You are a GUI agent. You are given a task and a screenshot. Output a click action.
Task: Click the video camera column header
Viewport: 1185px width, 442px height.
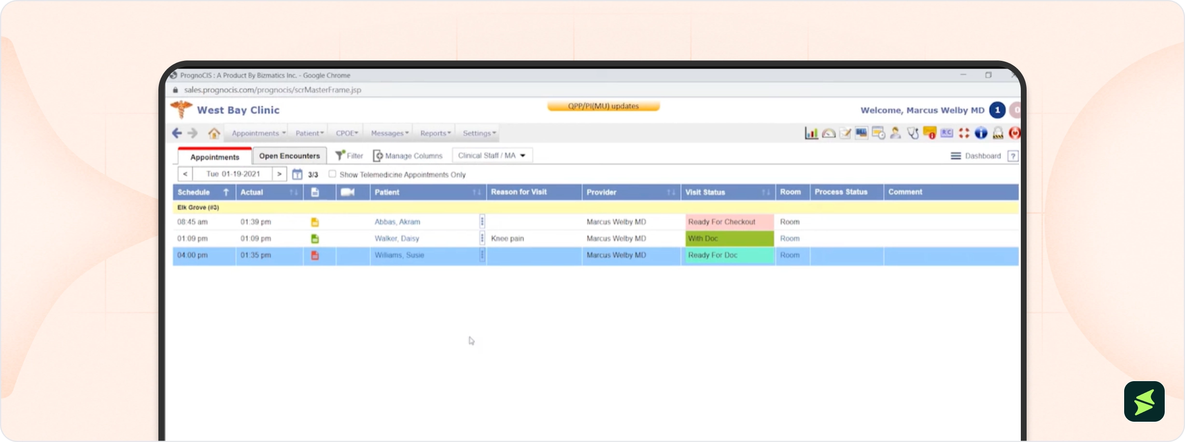tap(348, 192)
